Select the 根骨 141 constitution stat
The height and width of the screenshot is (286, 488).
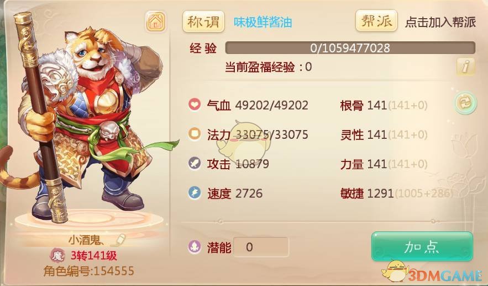pos(384,105)
